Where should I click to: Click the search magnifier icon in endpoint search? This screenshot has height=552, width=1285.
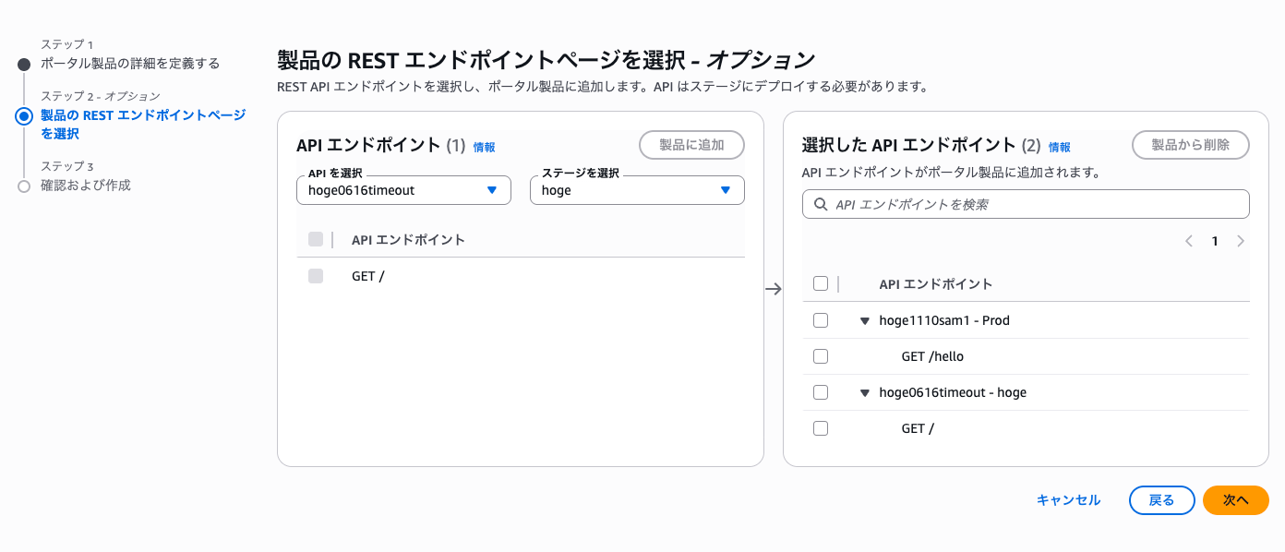(821, 204)
